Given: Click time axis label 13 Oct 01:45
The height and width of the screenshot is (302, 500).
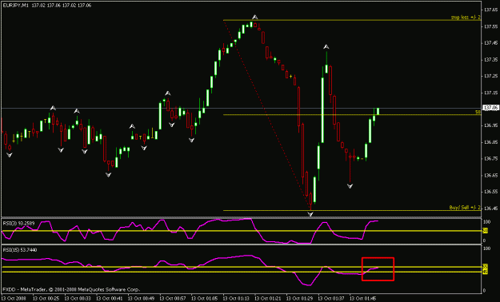Looking at the screenshot, I should coord(362,299).
